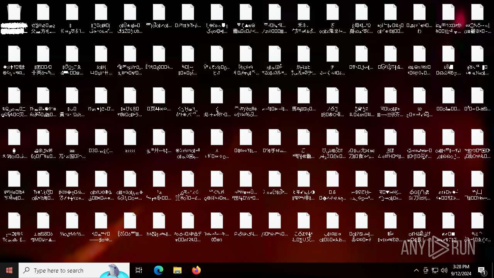The width and height of the screenshot is (494, 278).
Task: Open File Explorer from the taskbar
Action: (177, 270)
